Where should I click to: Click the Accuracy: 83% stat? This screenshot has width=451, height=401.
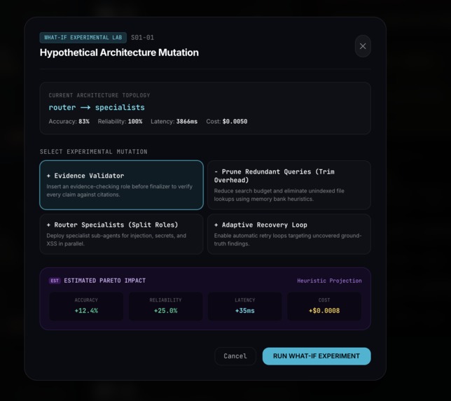pos(69,121)
